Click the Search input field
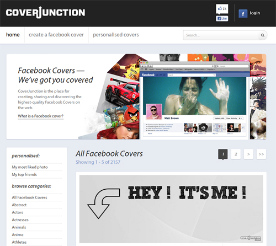 221,35
